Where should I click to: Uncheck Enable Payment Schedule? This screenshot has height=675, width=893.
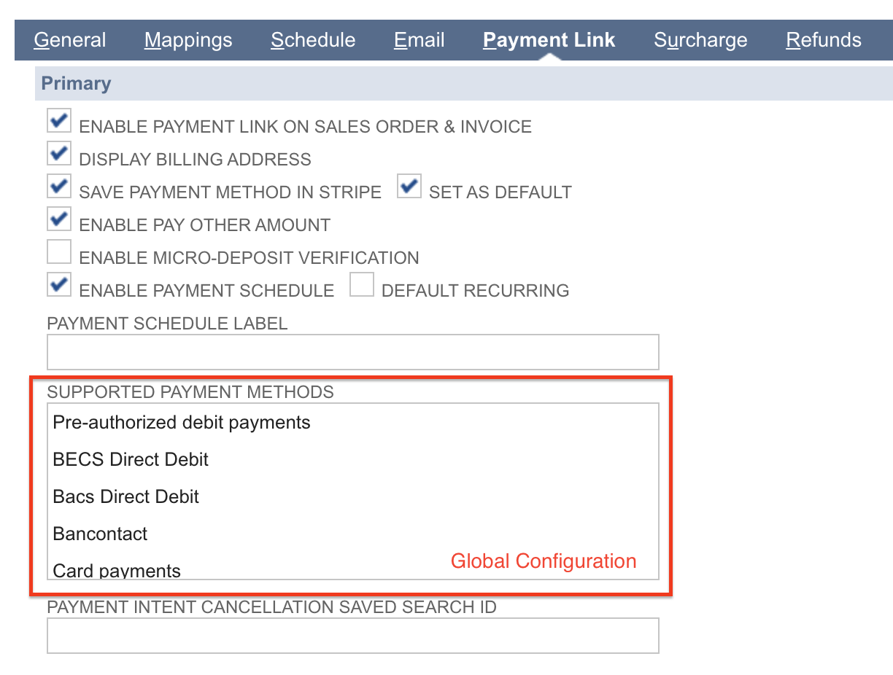(58, 284)
